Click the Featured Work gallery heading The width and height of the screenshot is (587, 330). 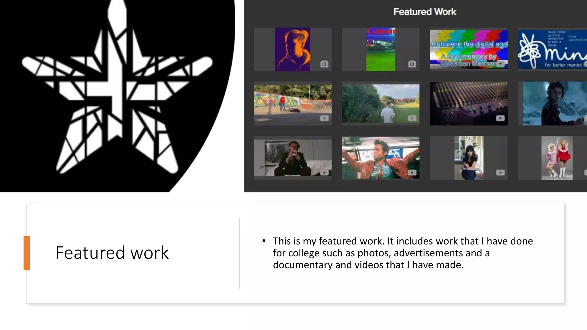click(424, 12)
